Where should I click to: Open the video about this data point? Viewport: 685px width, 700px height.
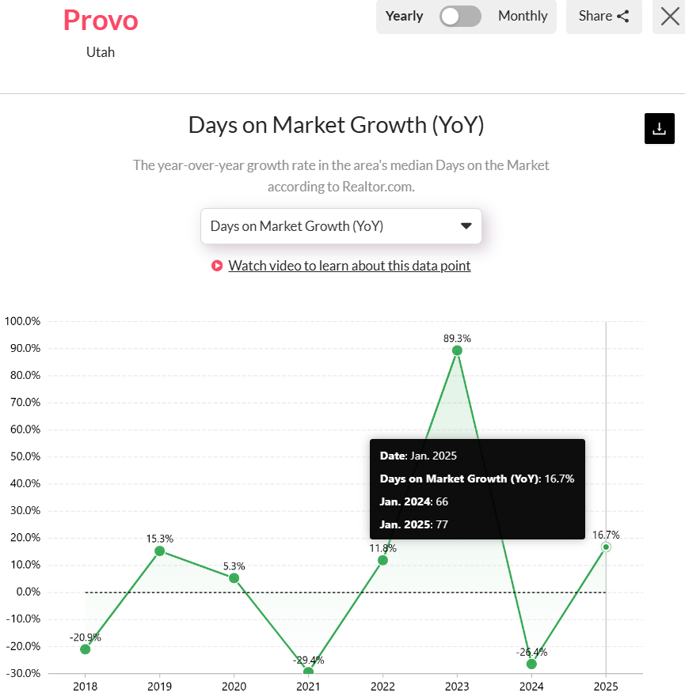(x=349, y=266)
